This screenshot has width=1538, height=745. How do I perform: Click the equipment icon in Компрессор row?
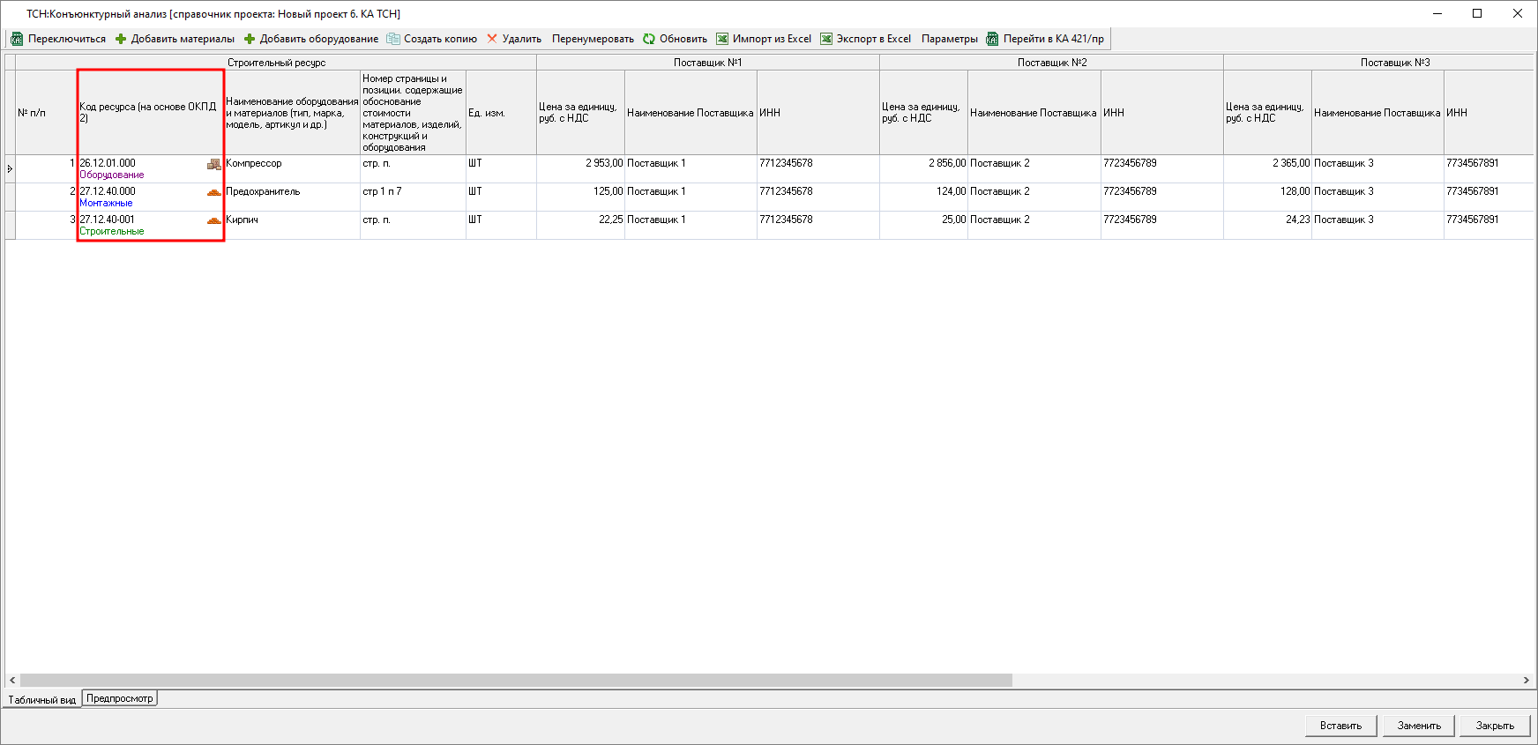[x=213, y=164]
